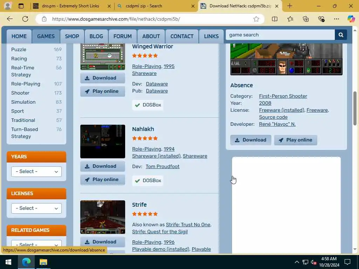Screen dimensions: 359x269
Task: Download Strife game
Action: pos(103,242)
